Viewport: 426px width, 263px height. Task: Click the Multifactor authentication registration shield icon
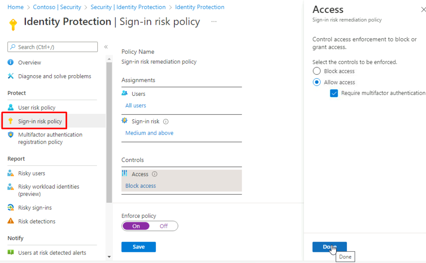coord(11,135)
